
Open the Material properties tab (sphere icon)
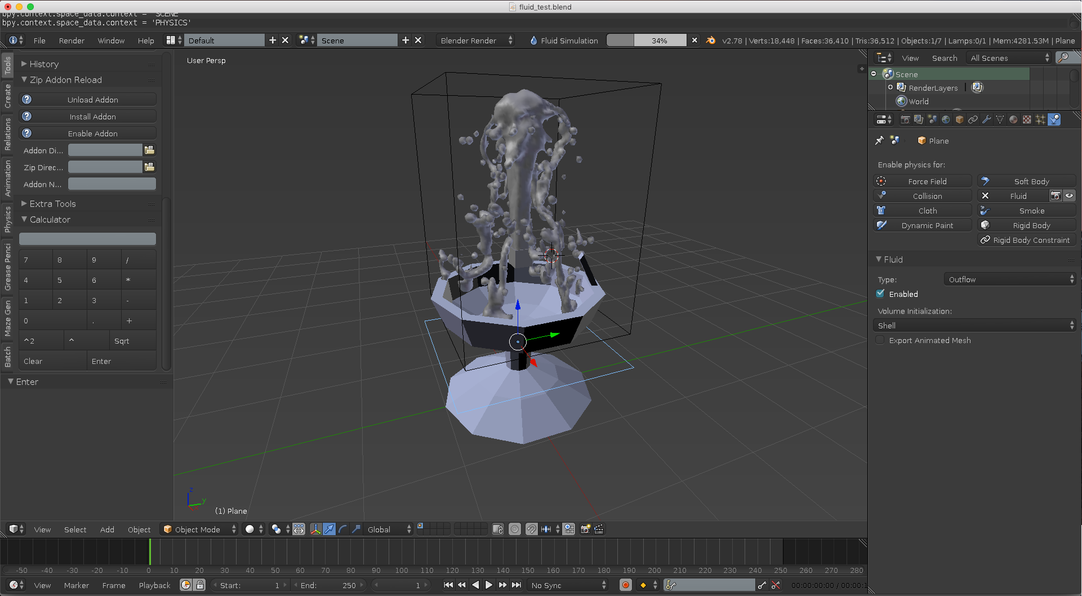coord(1013,119)
